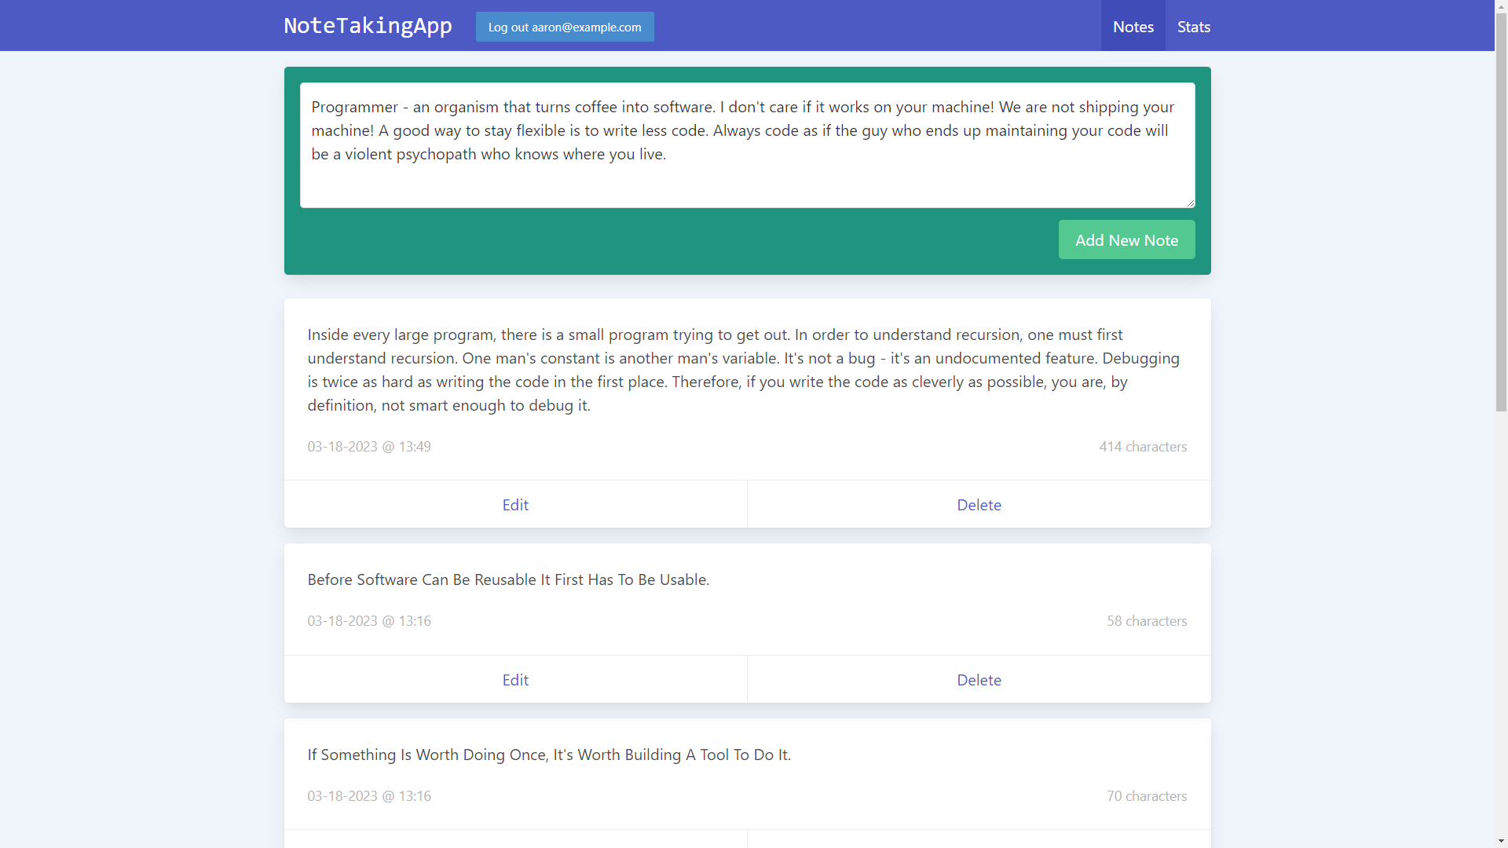Log out aaron@example.com
The height and width of the screenshot is (848, 1508).
pyautogui.click(x=565, y=27)
